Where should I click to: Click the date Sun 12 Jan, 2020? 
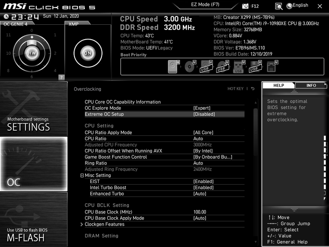[61, 16]
